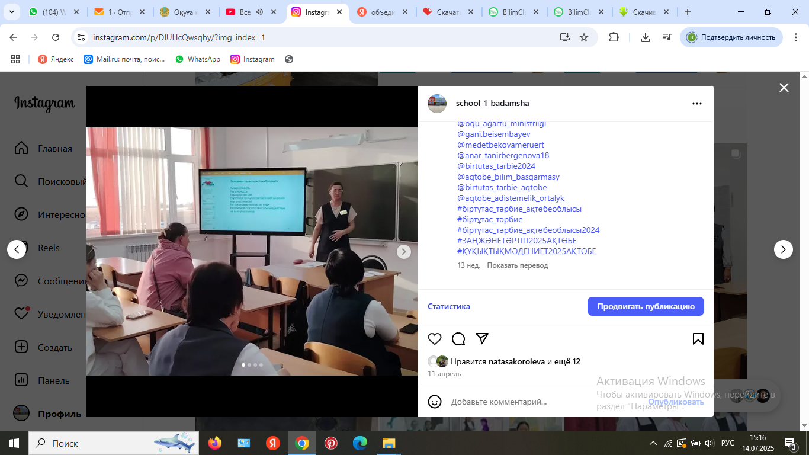Screen dimensions: 809x455
Task: Click the Продвигать публикацию button
Action: click(x=646, y=306)
